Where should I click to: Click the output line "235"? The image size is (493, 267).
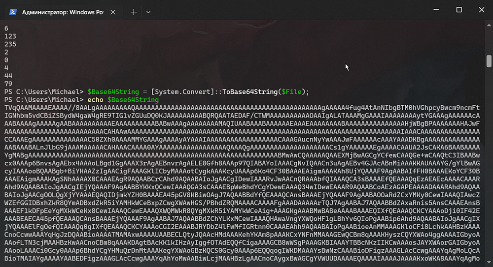click(10, 44)
